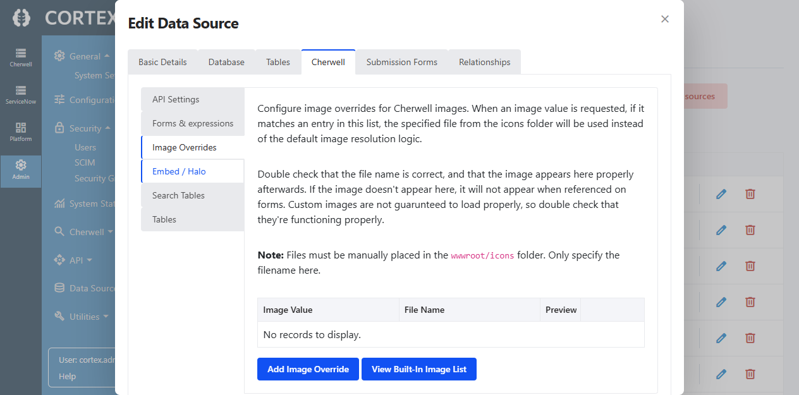Open the Users menu link
This screenshot has height=395, width=799.
coord(85,147)
